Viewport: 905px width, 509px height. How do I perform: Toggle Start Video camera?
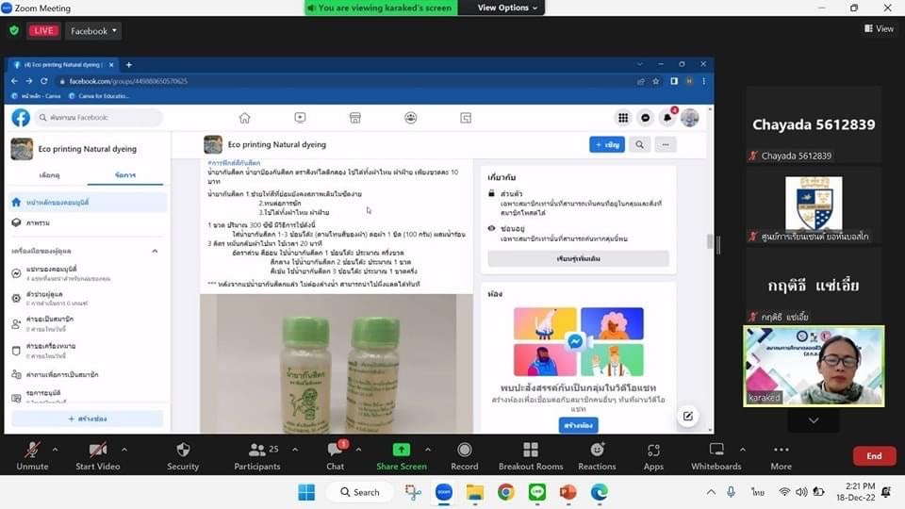[x=97, y=451]
